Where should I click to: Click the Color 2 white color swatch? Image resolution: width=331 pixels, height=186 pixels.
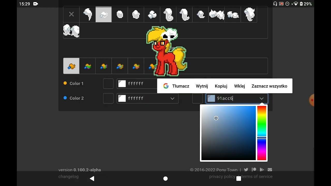click(x=122, y=98)
